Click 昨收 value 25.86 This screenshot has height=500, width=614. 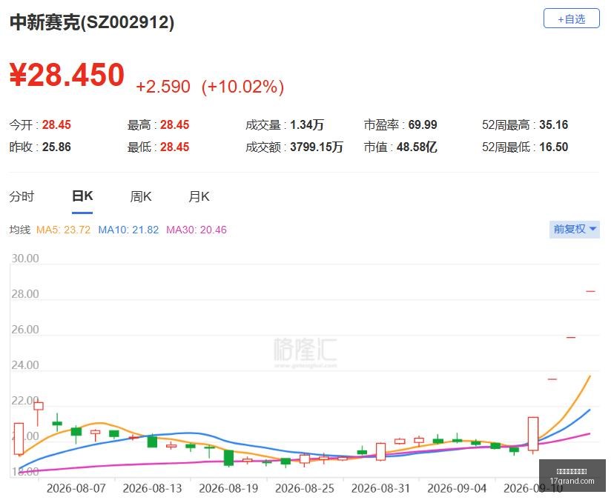tap(56, 147)
